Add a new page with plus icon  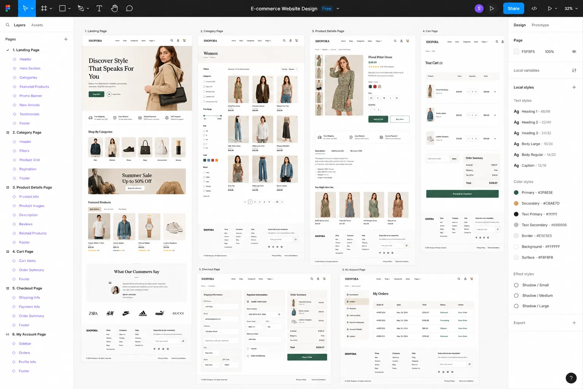click(x=66, y=39)
